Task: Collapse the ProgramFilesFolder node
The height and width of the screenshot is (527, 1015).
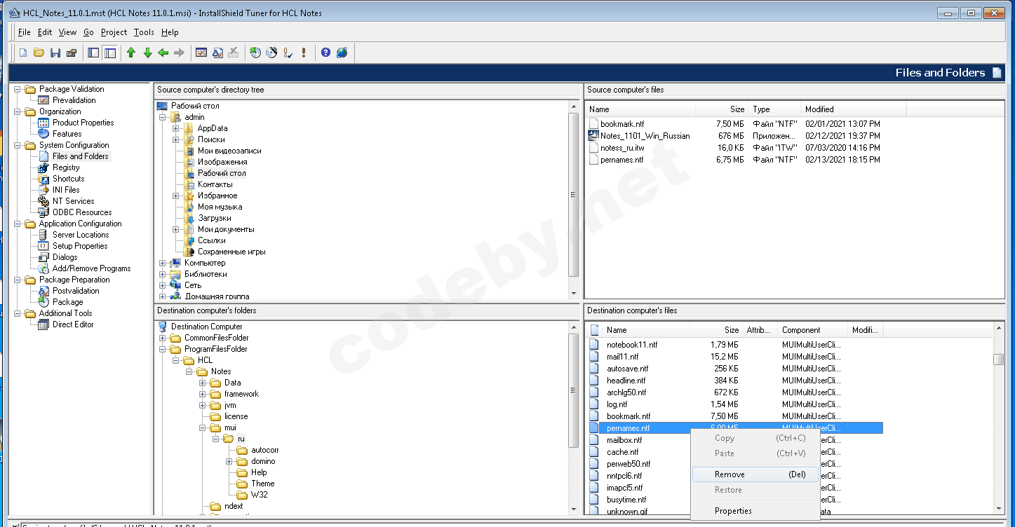Action: pos(163,349)
